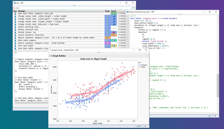This screenshot has height=129, width=224.
Task: Click the magenta origin icon for Graph Builder snapshot row
Action: coord(107,43)
